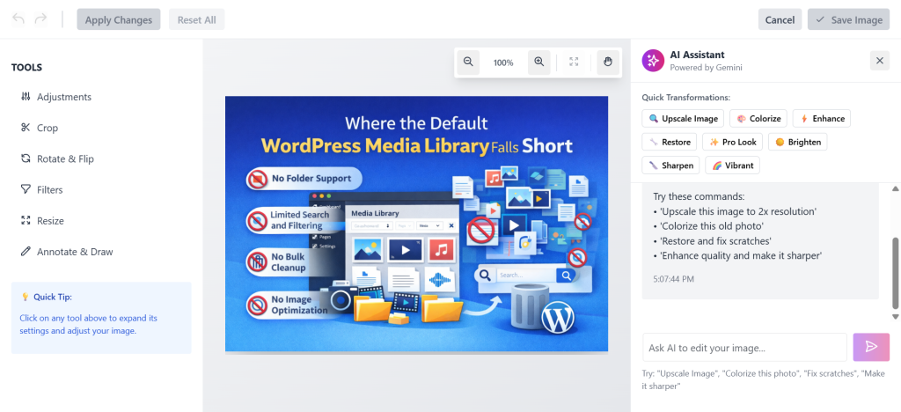Image resolution: width=901 pixels, height=412 pixels.
Task: Focus the Ask AI to edit input field
Action: pyautogui.click(x=744, y=347)
